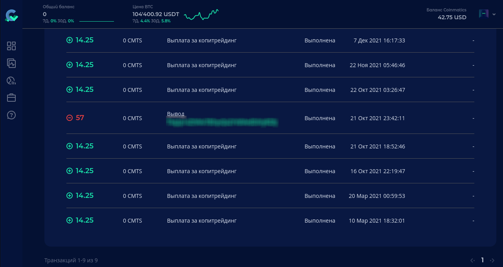The width and height of the screenshot is (503, 267).
Task: Click the Цена BTC 104'400.92 USDT price
Action: coord(156,14)
